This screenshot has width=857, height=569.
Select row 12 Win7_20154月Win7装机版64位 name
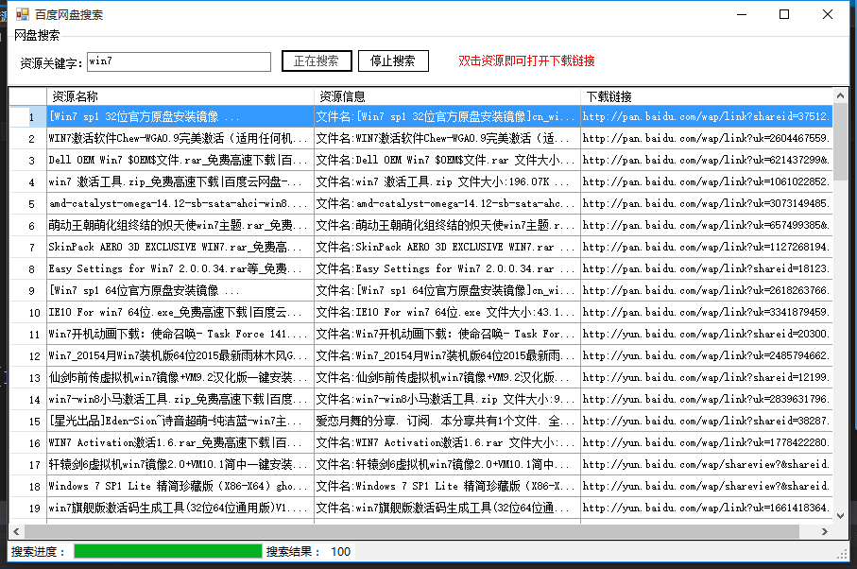[x=180, y=355]
